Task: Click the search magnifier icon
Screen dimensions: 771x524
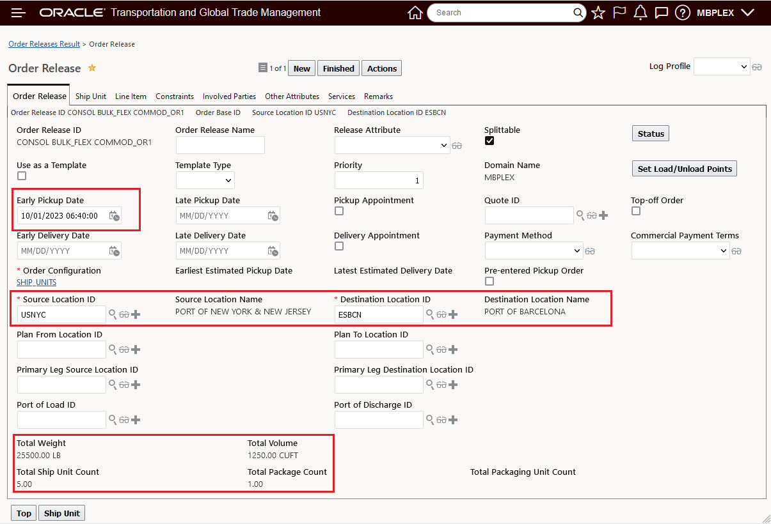Action: tap(577, 13)
